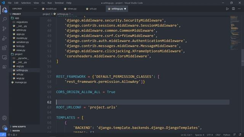Open editor More Actions ellipsis
The width and height of the screenshot is (244, 137).
(239, 9)
